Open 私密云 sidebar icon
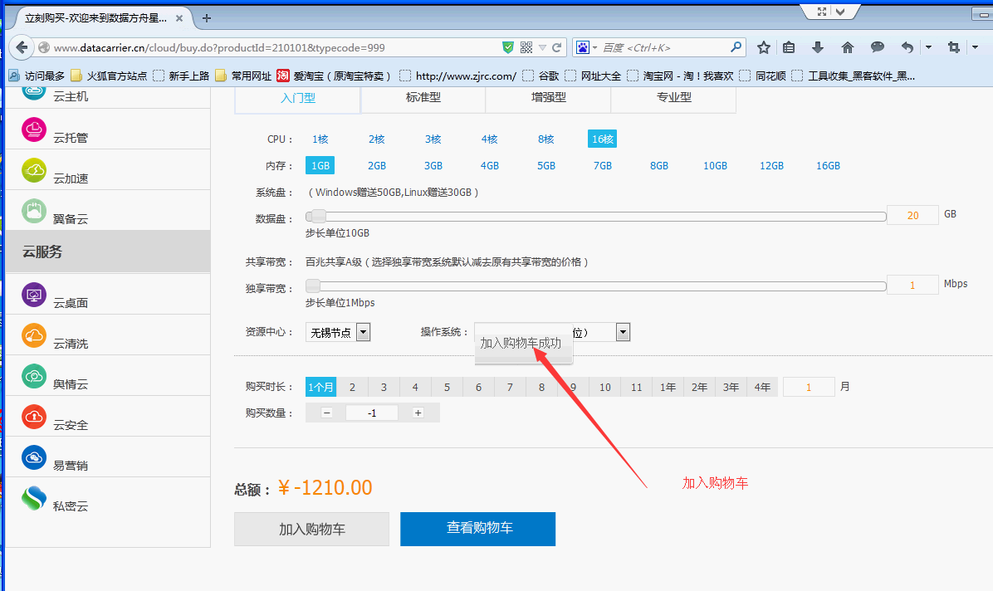Screen dimensions: 993x591 point(34,499)
